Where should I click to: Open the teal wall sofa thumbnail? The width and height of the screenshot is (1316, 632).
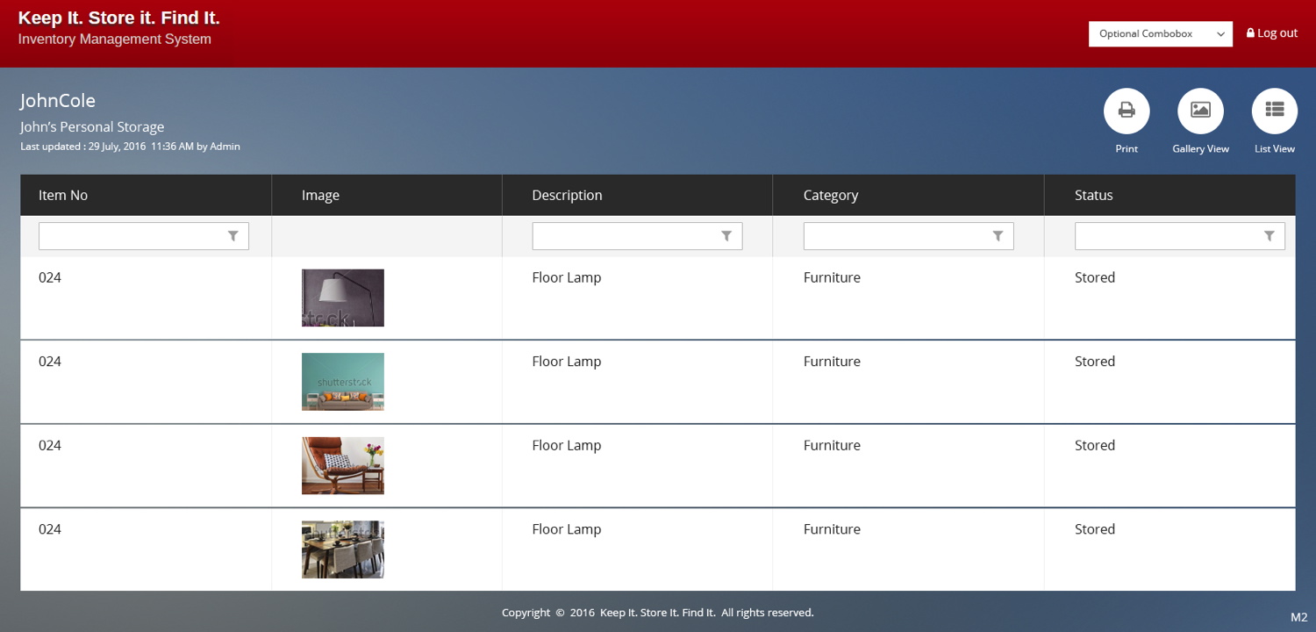(342, 382)
